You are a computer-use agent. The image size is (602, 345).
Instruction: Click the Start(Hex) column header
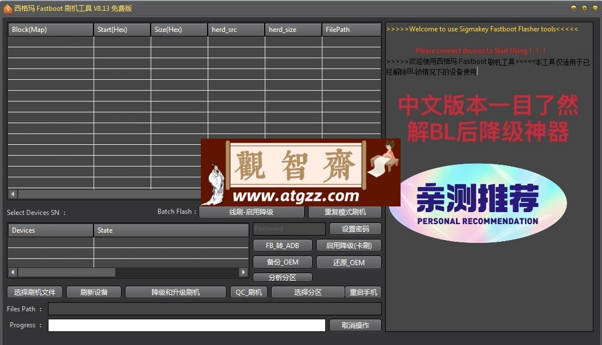(122, 30)
